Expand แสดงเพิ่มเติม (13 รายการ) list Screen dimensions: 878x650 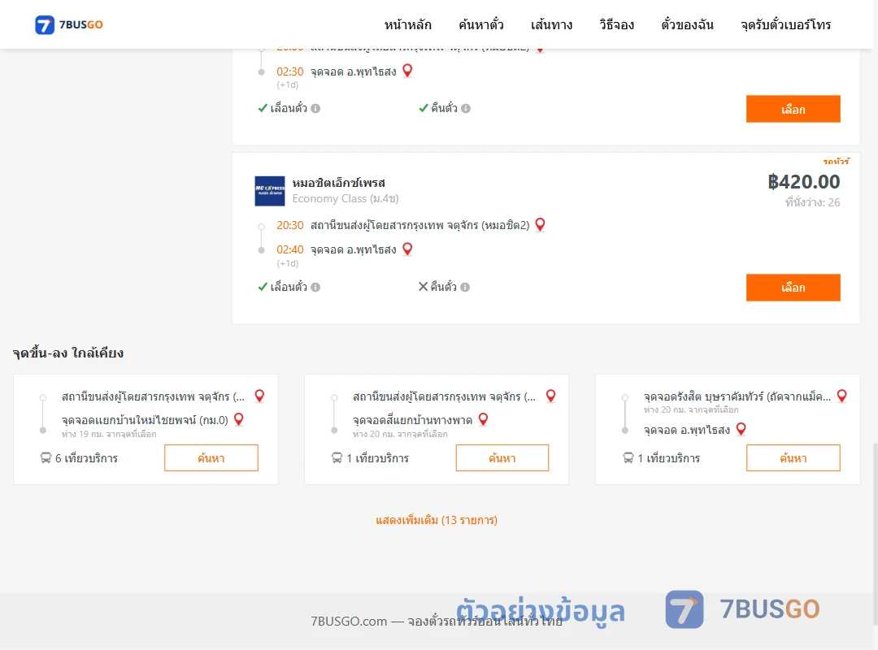click(437, 520)
